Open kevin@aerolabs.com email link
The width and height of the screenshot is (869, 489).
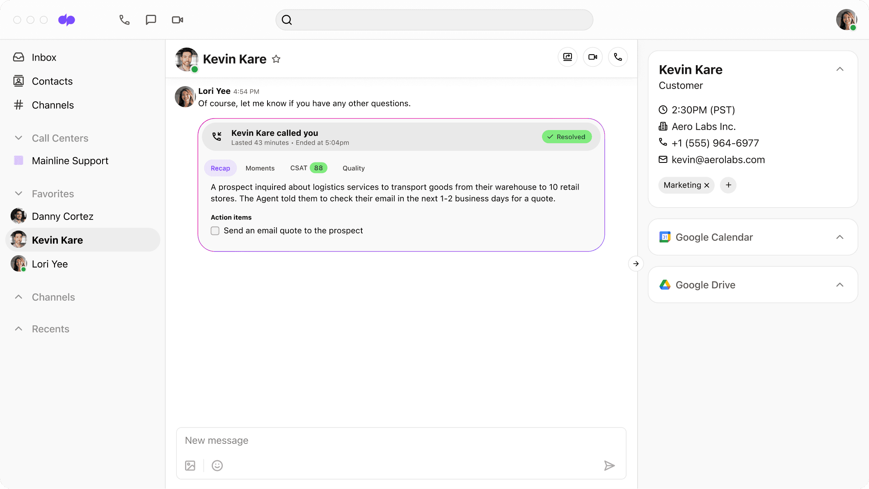718,160
